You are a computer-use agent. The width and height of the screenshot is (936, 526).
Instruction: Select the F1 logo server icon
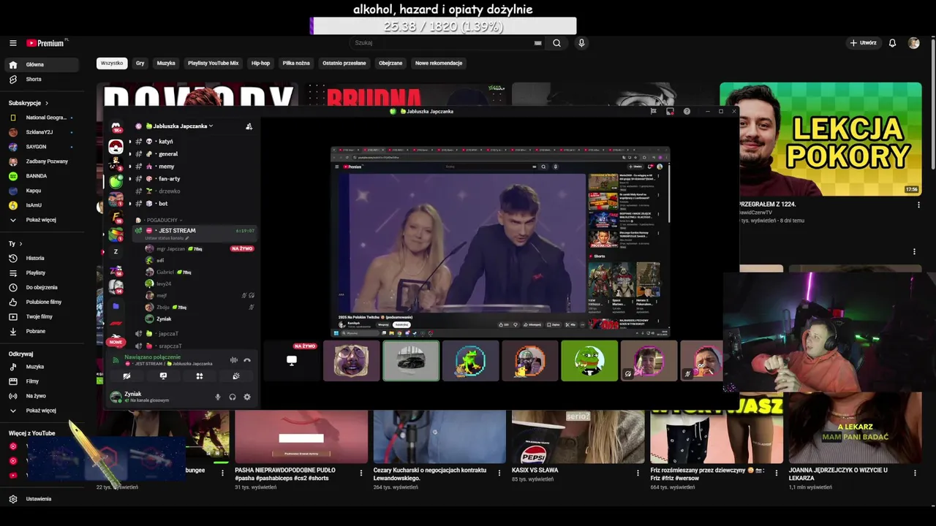116,323
